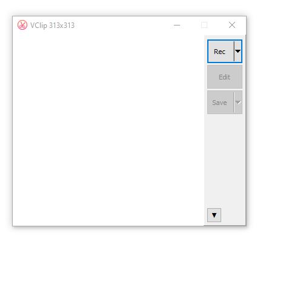
Task: Click the separator line inside the Rec button
Action: tap(234, 52)
